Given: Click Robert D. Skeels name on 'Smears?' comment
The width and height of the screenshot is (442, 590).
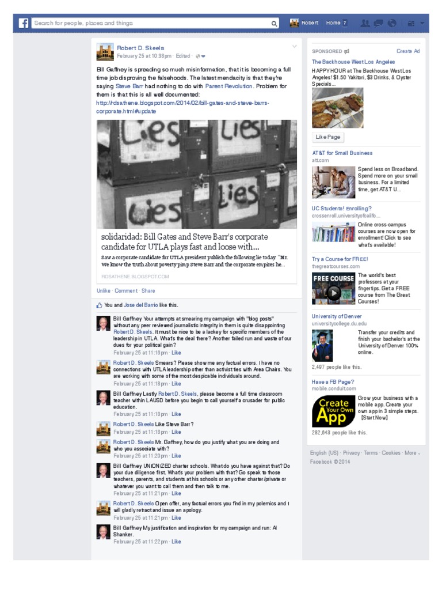Looking at the screenshot, I should tap(134, 363).
